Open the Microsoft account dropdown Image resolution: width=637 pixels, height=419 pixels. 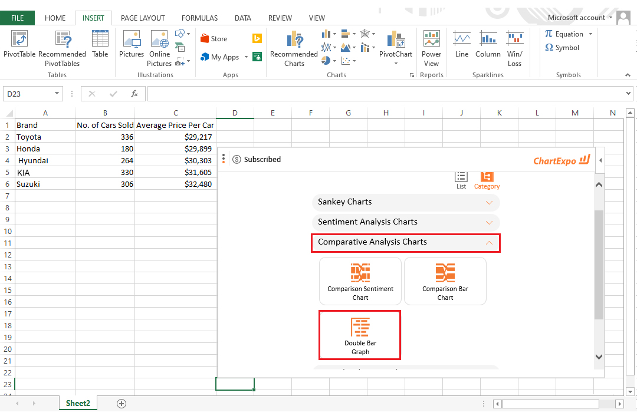(x=610, y=18)
